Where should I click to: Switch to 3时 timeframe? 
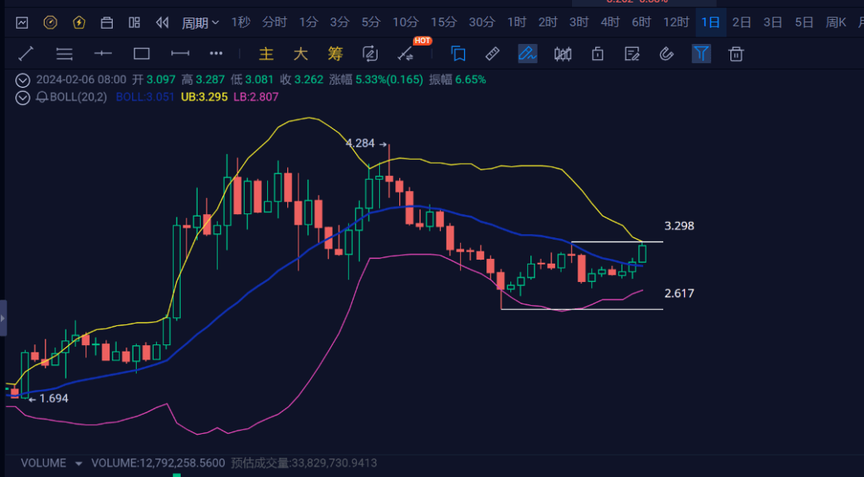pos(578,22)
